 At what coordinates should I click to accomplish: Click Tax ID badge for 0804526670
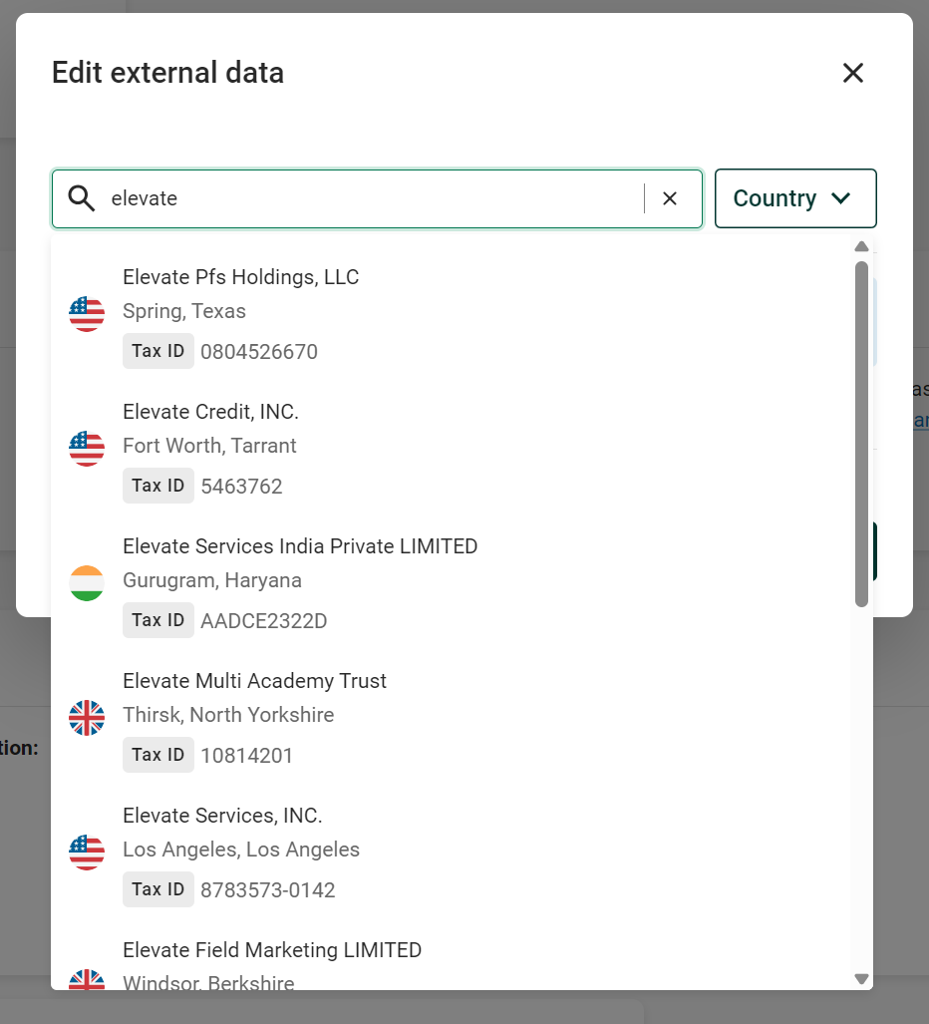point(157,351)
